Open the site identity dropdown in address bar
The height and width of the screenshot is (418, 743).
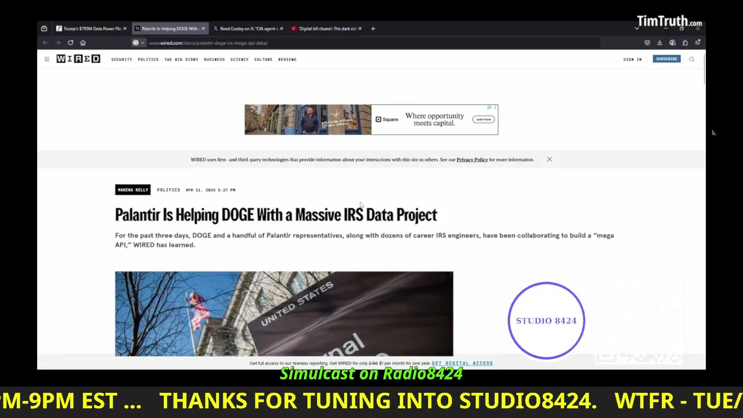(x=138, y=42)
